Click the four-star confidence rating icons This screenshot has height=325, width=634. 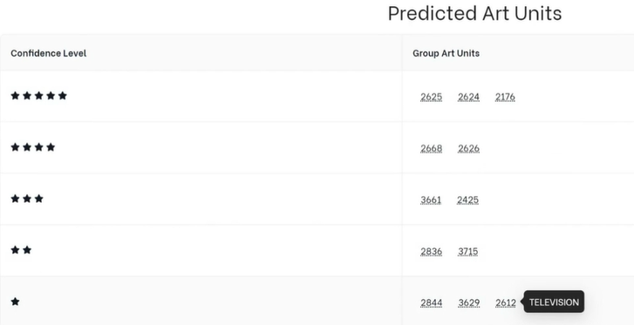coord(33,147)
